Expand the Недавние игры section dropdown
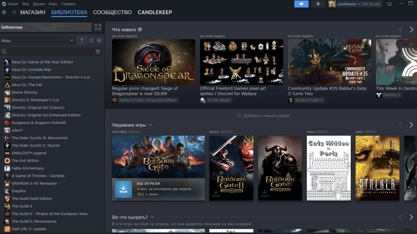 pos(150,125)
